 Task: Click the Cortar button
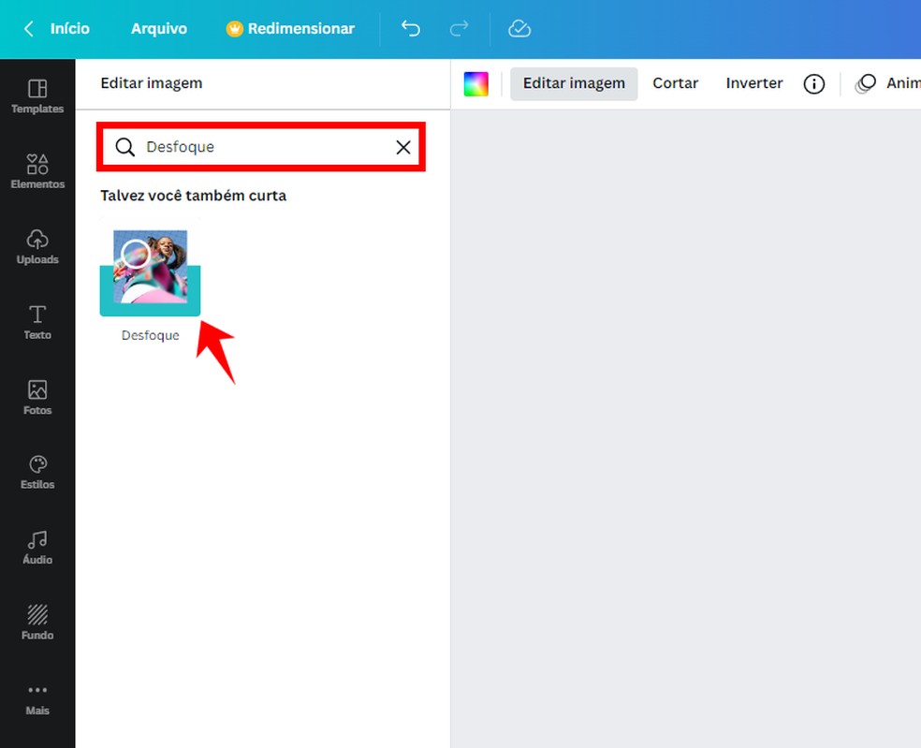pos(676,83)
